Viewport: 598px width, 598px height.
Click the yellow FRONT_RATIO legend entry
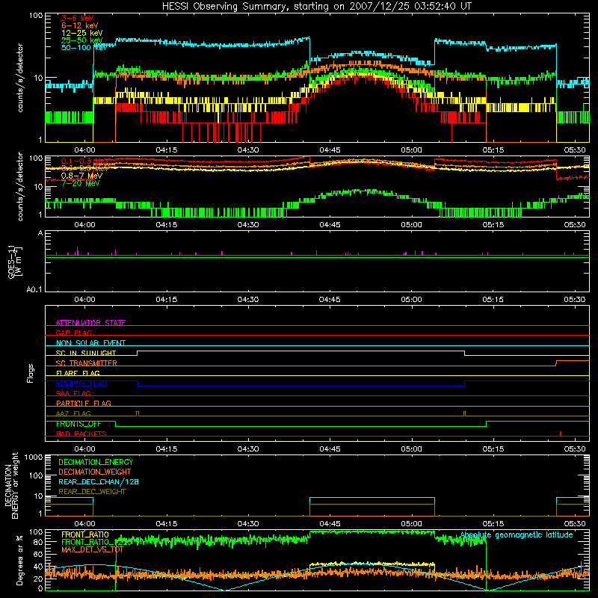85,534
